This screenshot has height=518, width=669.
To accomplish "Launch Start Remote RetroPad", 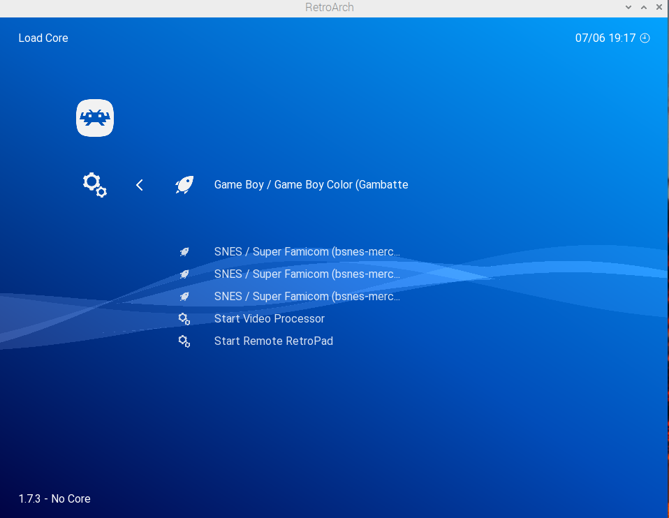I will point(274,341).
